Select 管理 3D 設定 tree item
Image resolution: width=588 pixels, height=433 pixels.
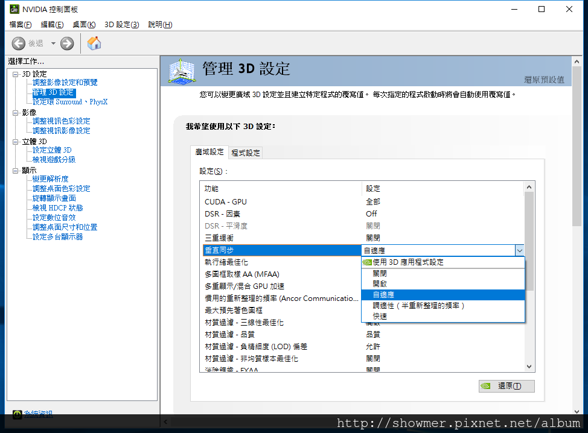pyautogui.click(x=53, y=92)
